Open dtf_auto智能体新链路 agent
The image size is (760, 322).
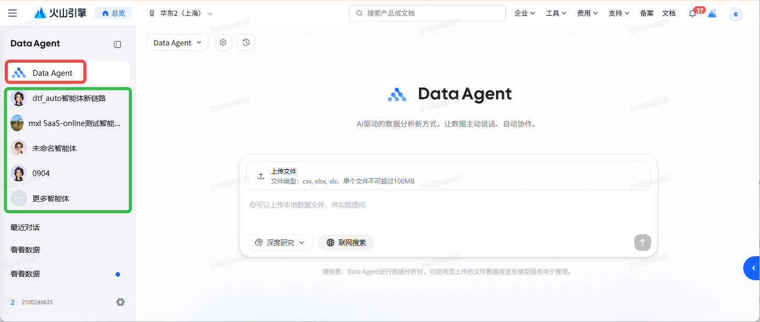[x=68, y=98]
